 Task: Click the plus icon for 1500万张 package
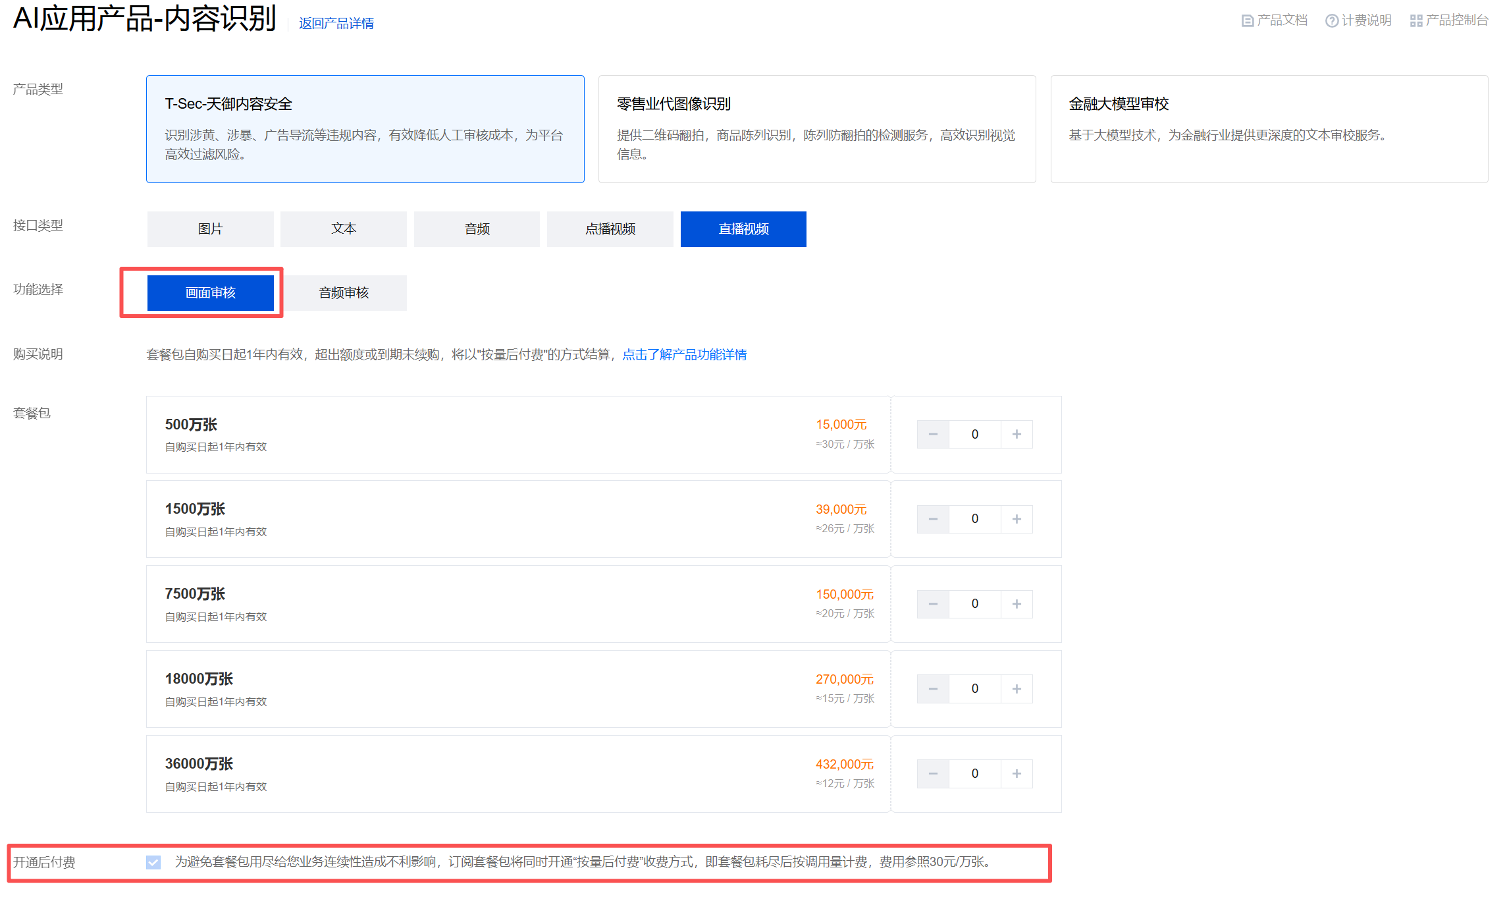pos(1017,519)
